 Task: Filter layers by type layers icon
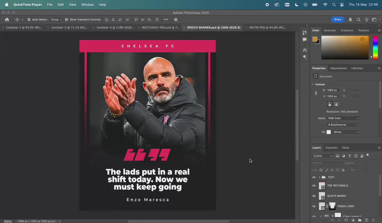tap(349, 156)
